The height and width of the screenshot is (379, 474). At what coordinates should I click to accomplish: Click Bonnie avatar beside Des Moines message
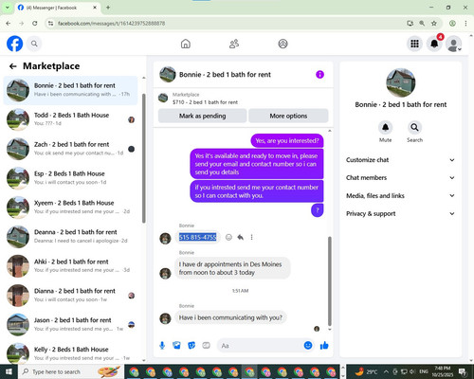(165, 274)
